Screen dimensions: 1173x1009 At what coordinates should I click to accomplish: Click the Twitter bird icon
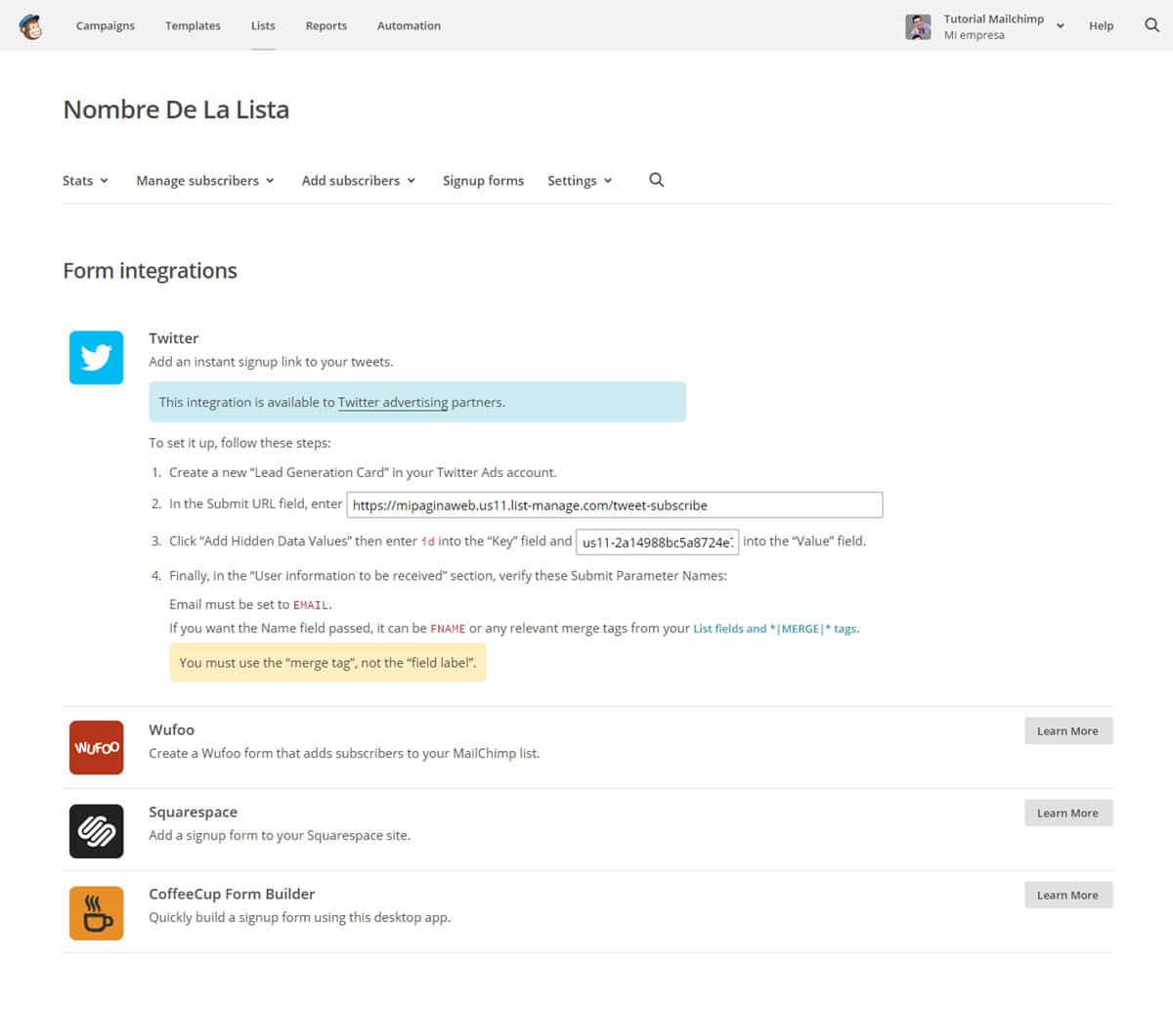pyautogui.click(x=96, y=357)
